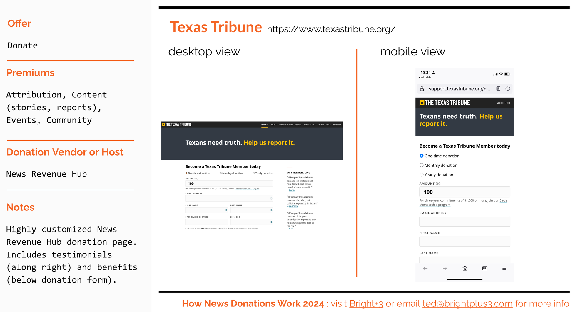Focus the First Name field in mobile view
The width and height of the screenshot is (588, 312).
[x=465, y=241]
